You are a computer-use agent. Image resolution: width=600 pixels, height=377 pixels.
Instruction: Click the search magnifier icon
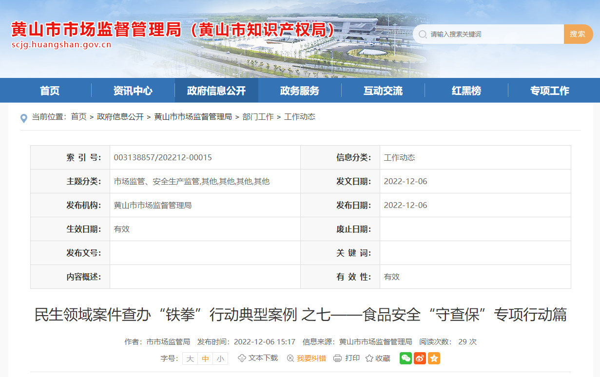pyautogui.click(x=422, y=34)
